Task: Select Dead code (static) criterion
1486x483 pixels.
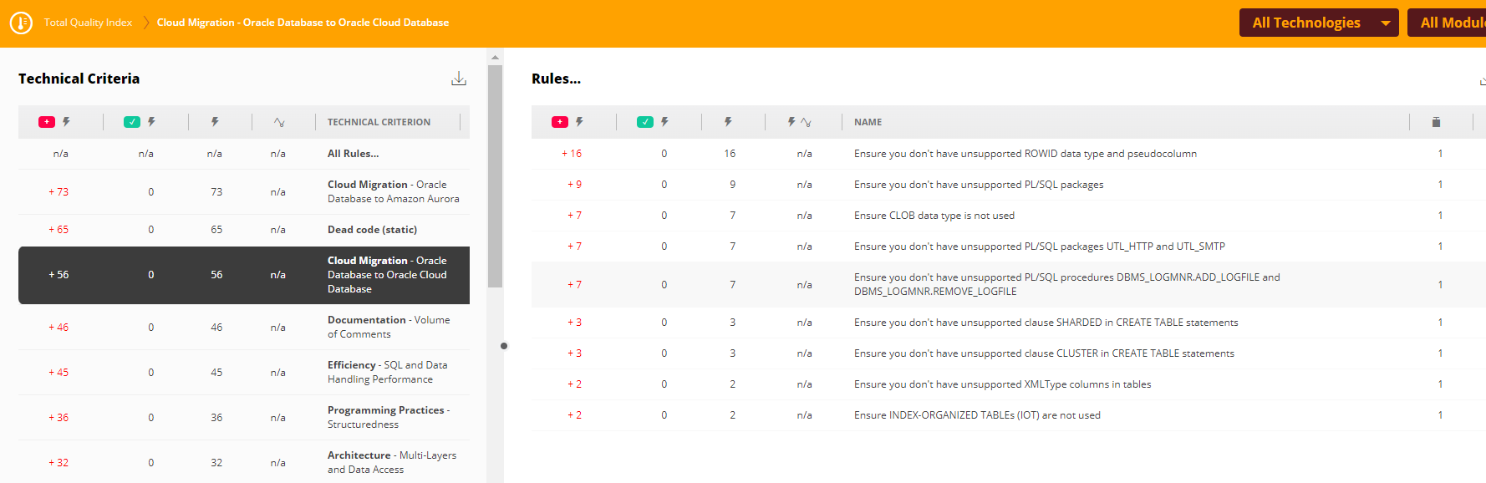Action: pos(372,230)
